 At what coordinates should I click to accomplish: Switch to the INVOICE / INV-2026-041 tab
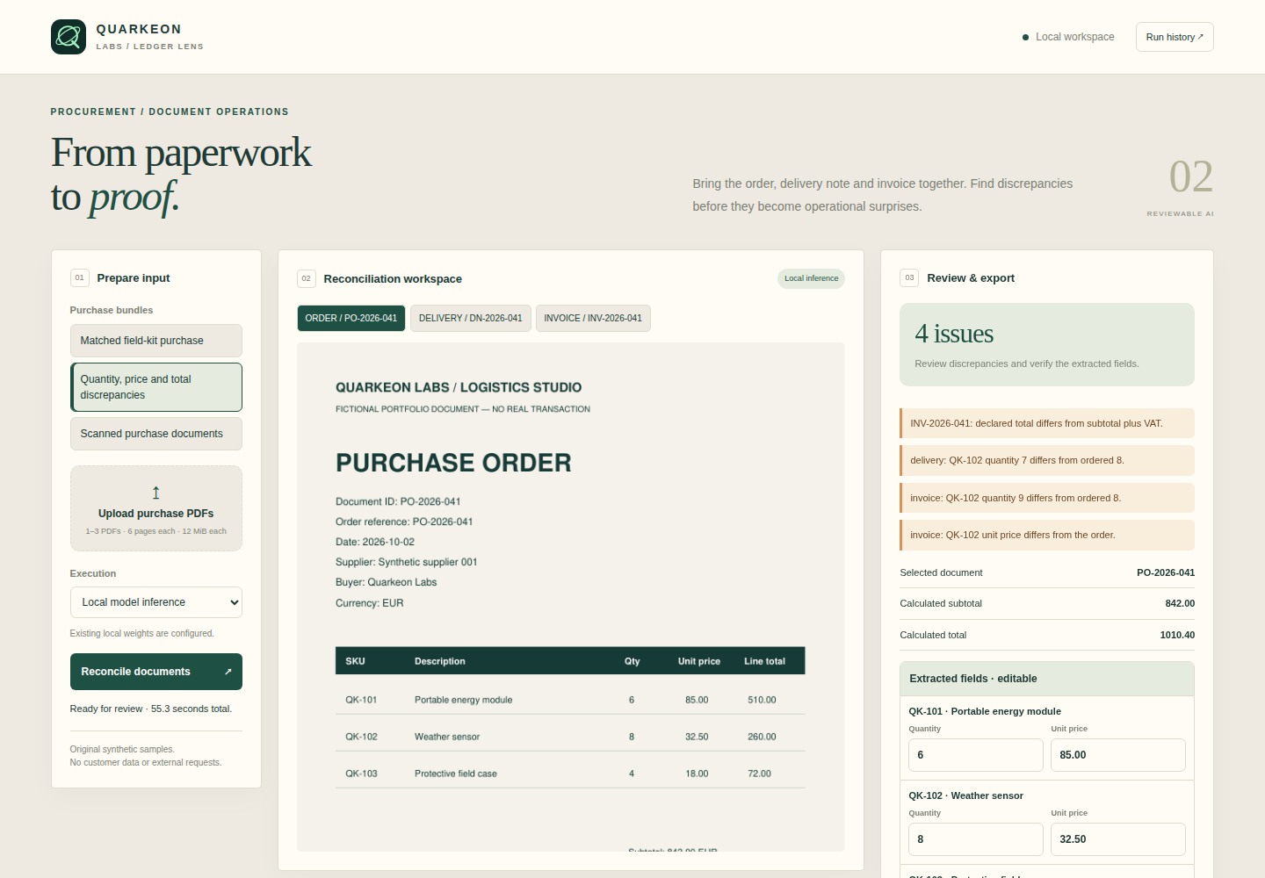[593, 319]
